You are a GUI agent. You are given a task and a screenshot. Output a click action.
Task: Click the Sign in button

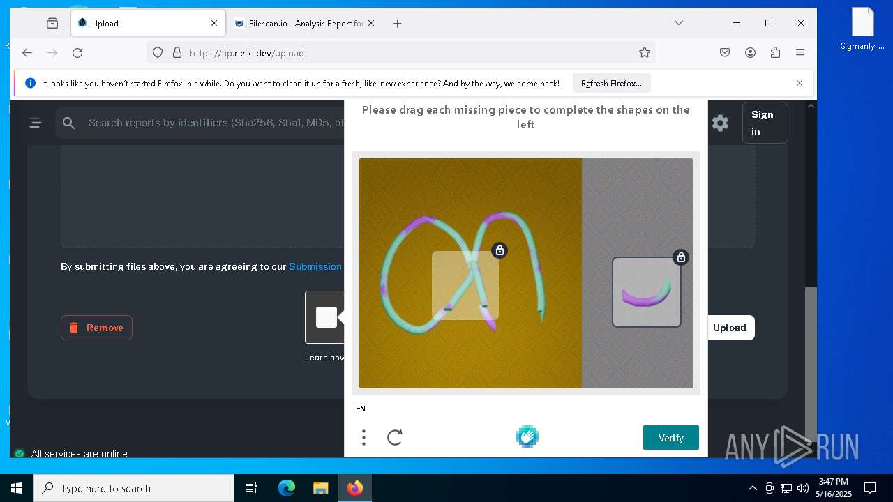coord(765,123)
